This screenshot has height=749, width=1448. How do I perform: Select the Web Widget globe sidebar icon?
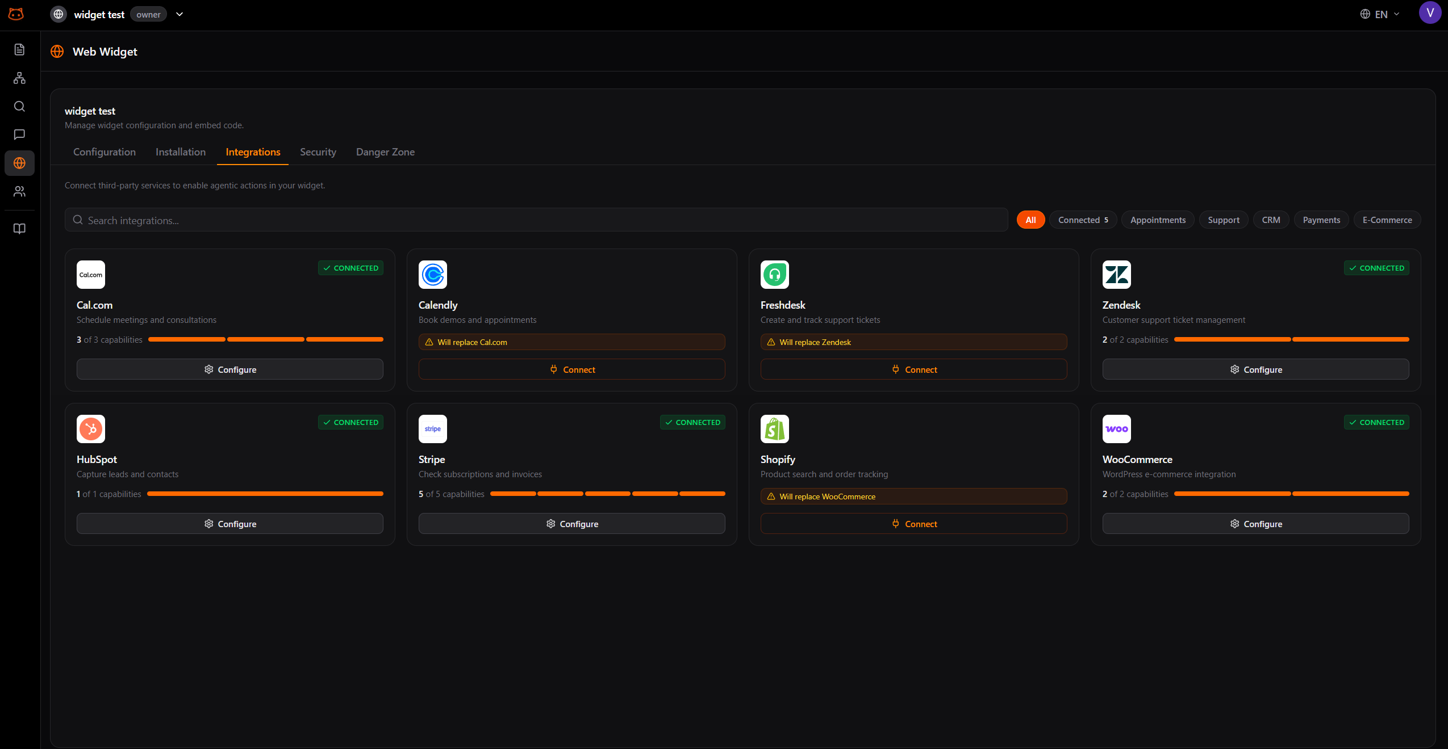[x=19, y=163]
